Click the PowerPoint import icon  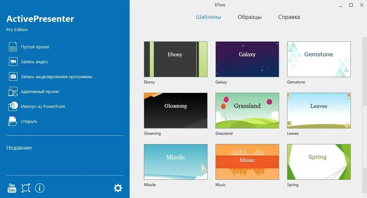point(13,106)
